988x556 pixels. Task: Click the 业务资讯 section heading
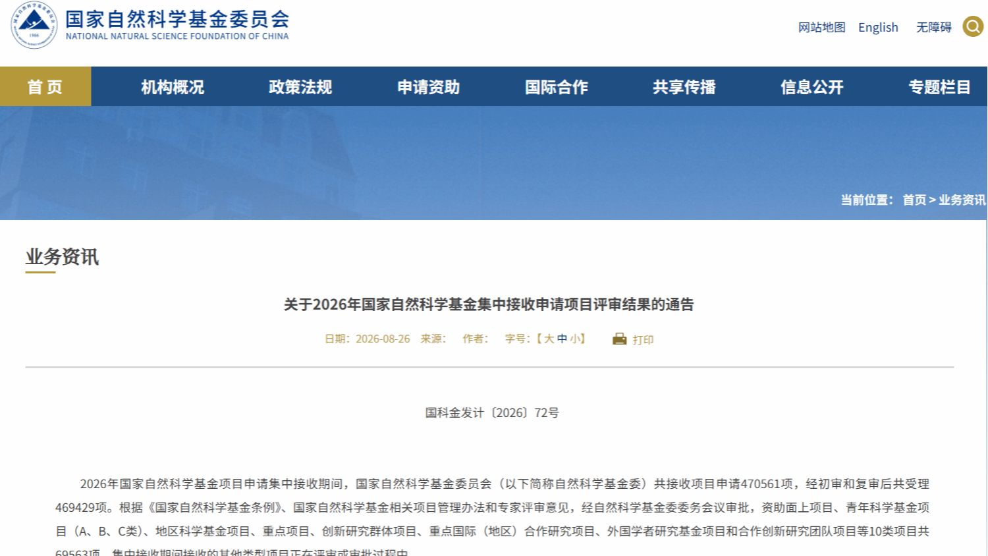62,257
